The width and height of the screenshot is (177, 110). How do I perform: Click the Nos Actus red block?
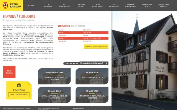[9, 72]
